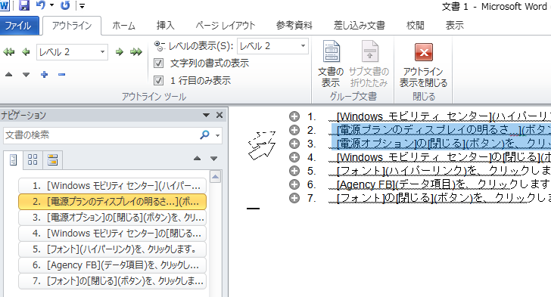Open the 校閲 tab
Image resolution: width=551 pixels, height=297 pixels.
(x=416, y=26)
